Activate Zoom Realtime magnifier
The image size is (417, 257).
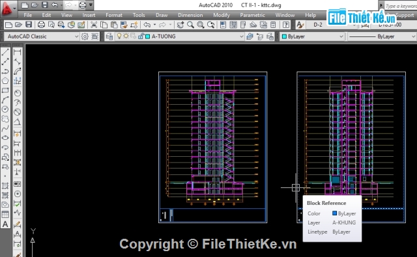pos(190,25)
